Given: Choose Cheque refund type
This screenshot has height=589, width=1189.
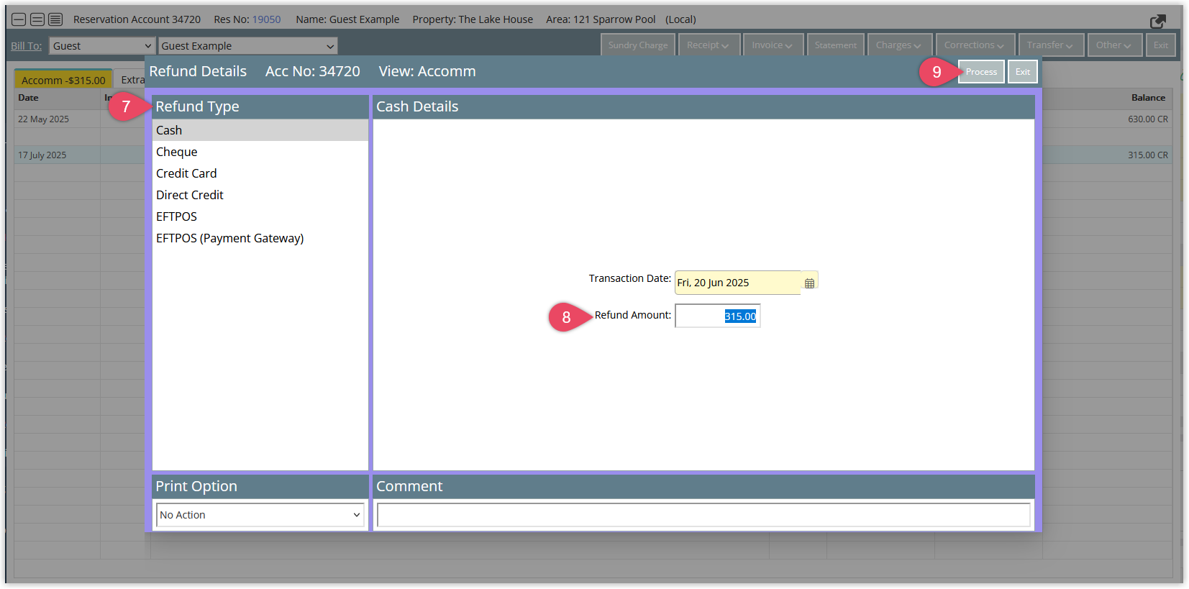Looking at the screenshot, I should point(260,152).
